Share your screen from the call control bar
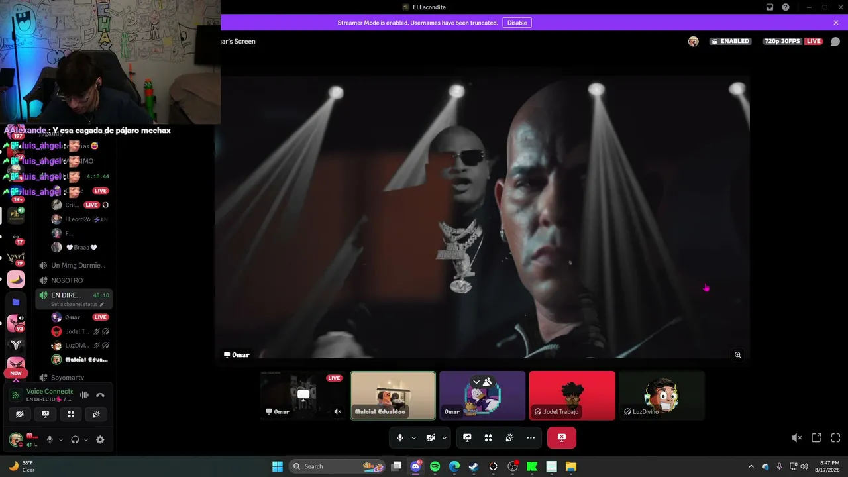The height and width of the screenshot is (477, 848). click(467, 438)
